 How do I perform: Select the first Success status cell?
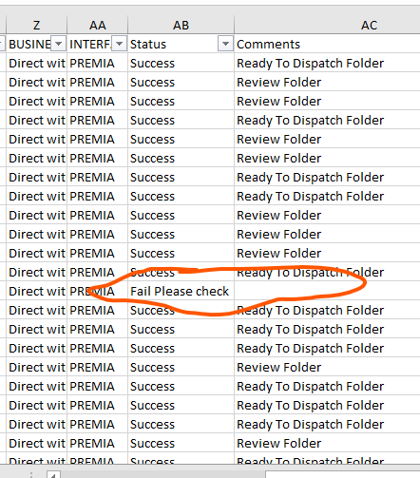181,63
